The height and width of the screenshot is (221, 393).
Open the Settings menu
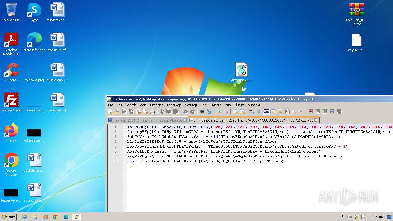click(x=191, y=105)
